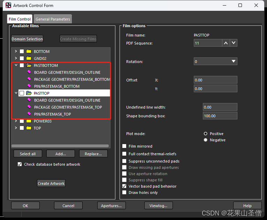
Task: Select PIN/PASTEMASK_TOP tree row text
Action: tap(52, 114)
